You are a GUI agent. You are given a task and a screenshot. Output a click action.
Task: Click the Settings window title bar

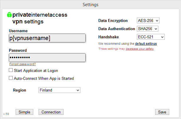pyautogui.click(x=91, y=5)
